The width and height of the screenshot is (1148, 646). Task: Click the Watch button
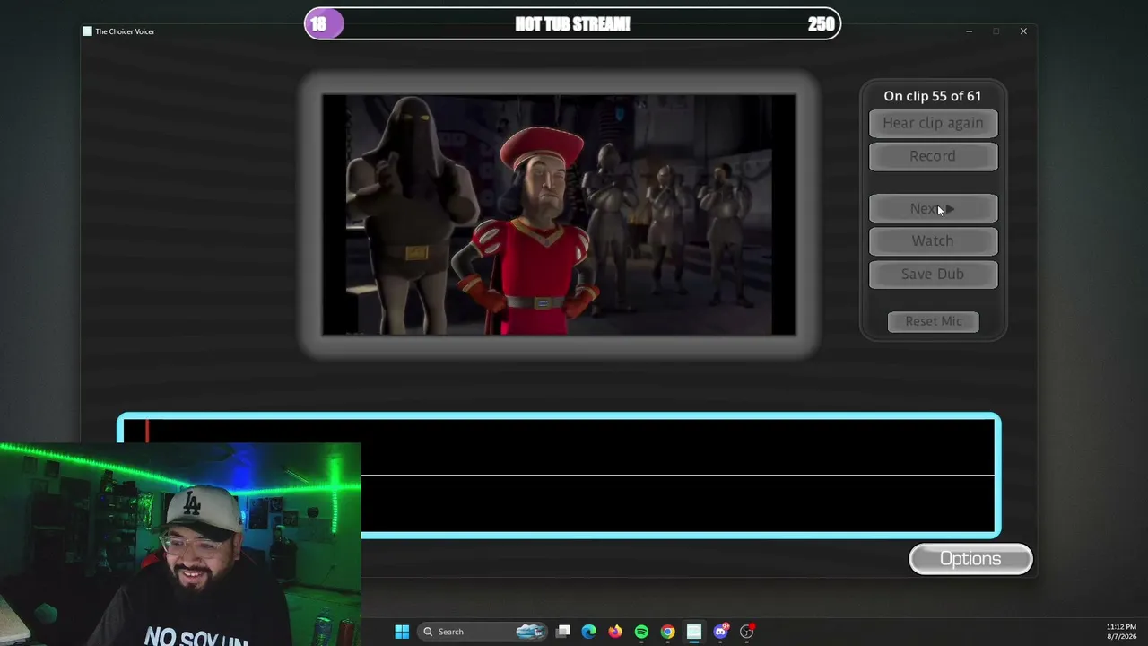click(933, 240)
